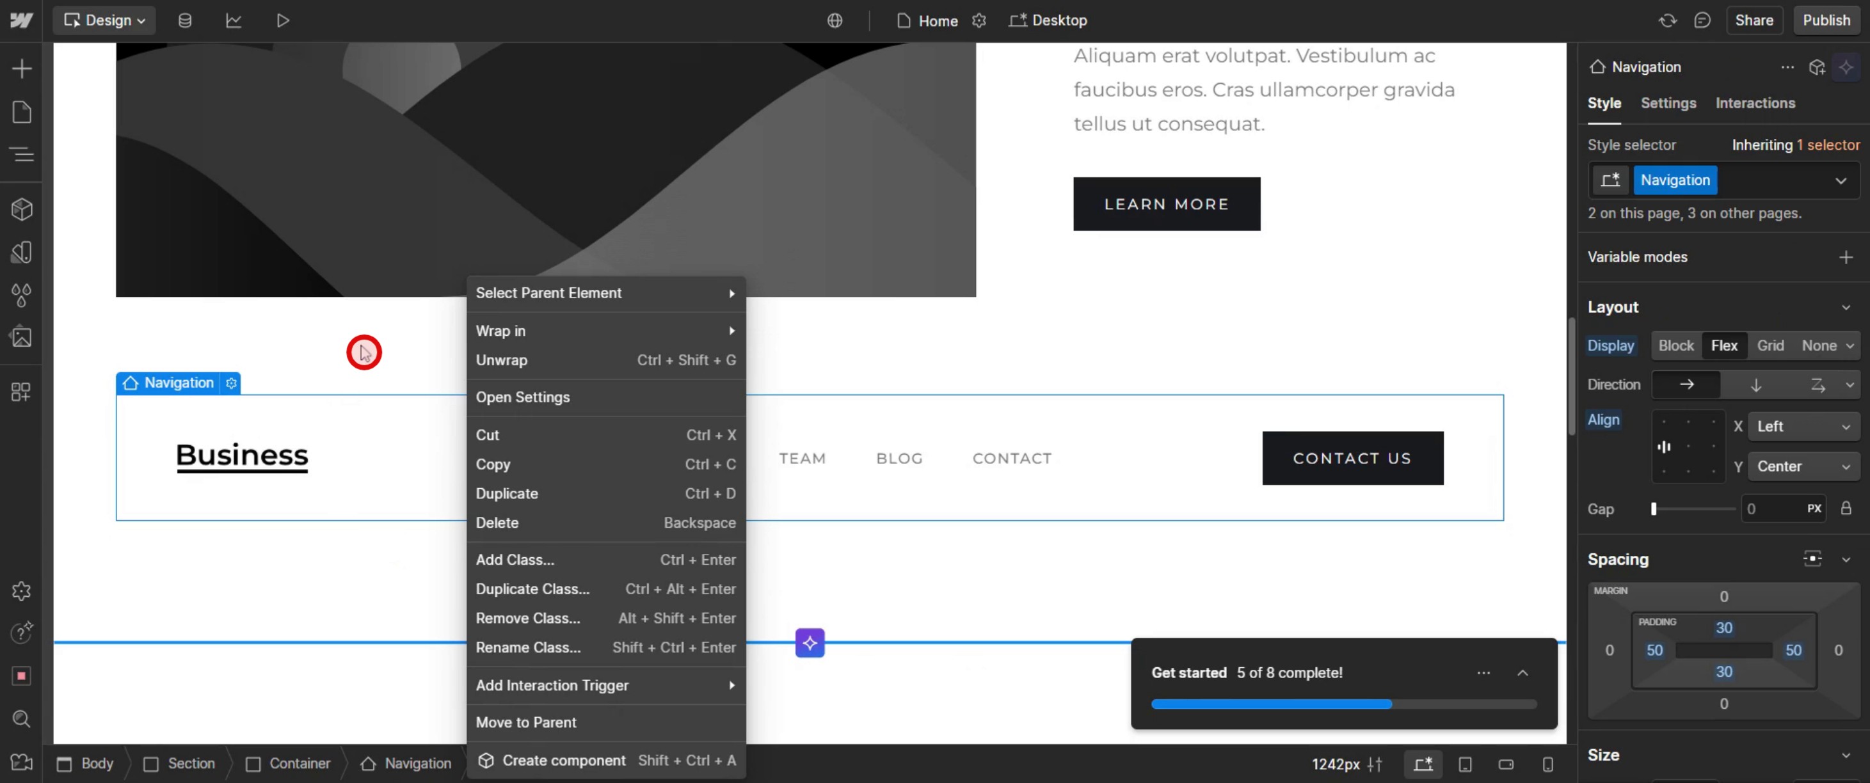Open the comments speech bubble icon
The image size is (1870, 783).
(1702, 20)
